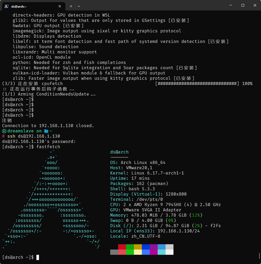Viewport: 261px width, 264px height.
Task: Click the magenta swatch in the bottom palette row
Action: tap(153, 252)
